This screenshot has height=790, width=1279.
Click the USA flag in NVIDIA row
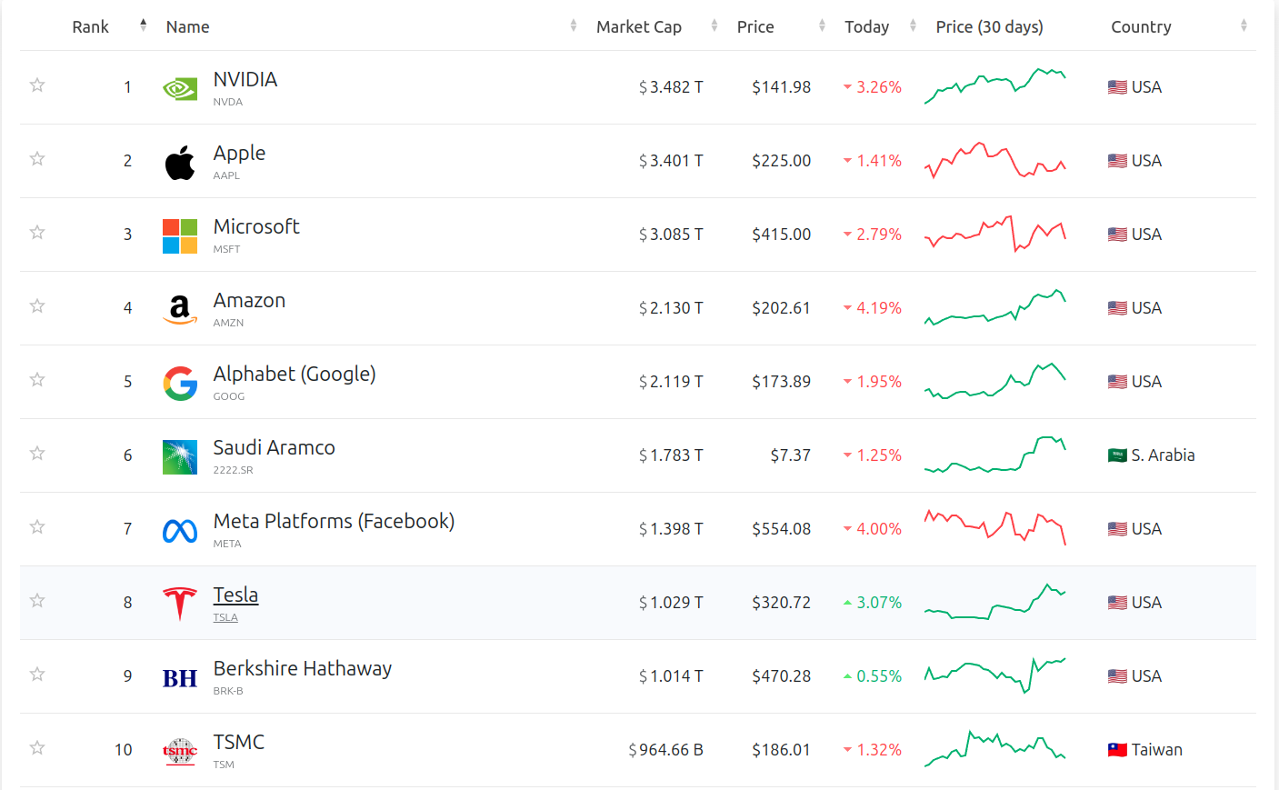pyautogui.click(x=1117, y=87)
